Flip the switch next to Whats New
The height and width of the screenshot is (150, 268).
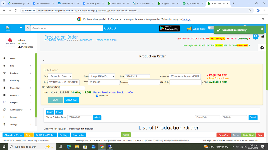211,28
